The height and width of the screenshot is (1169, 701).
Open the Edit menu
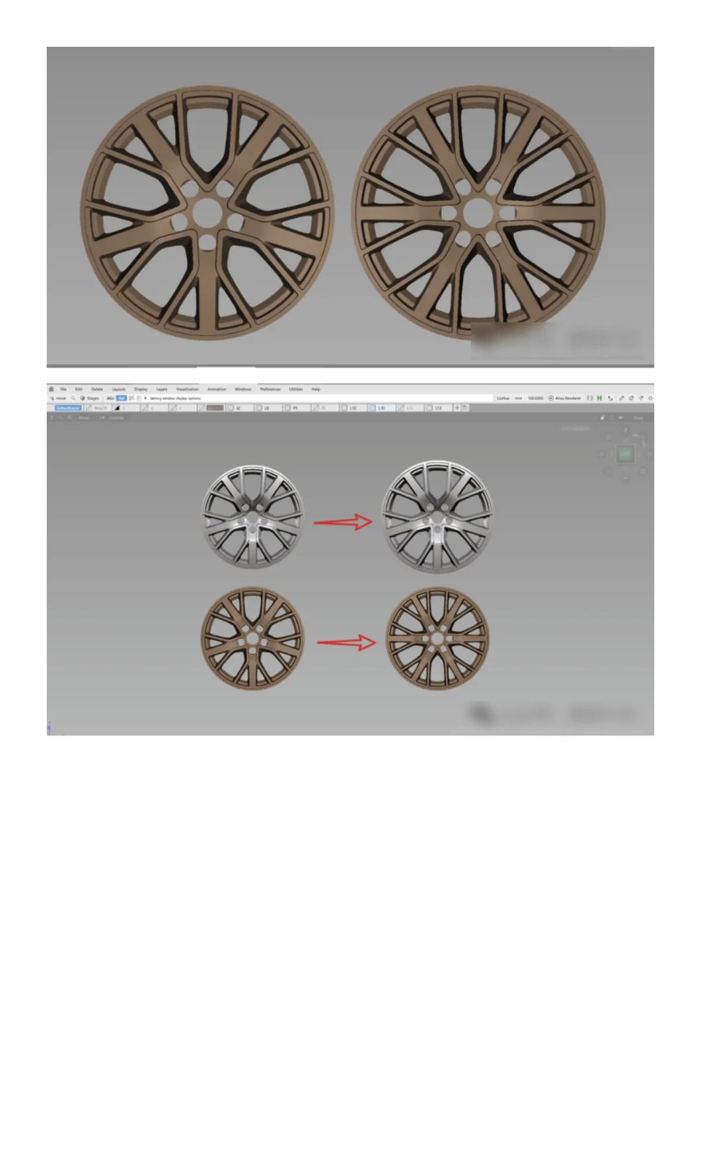[x=79, y=389]
